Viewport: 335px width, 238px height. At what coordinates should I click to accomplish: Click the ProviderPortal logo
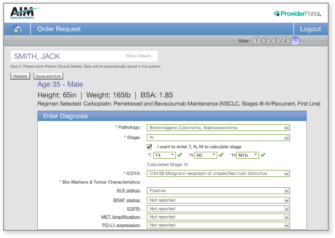[x=298, y=14]
